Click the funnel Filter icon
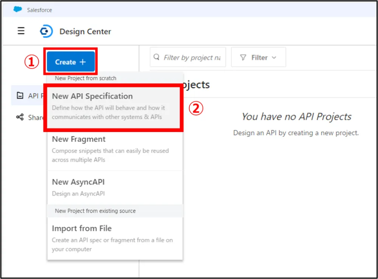Viewport: 378px width, 279px height. point(243,57)
